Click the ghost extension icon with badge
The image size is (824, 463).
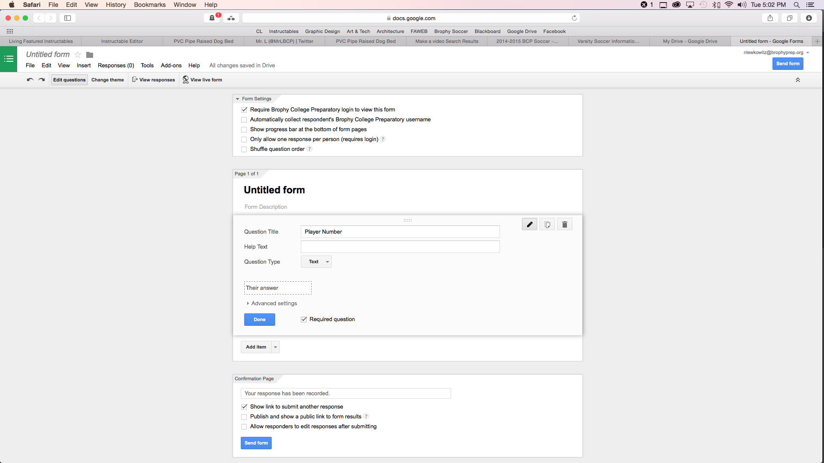(x=212, y=18)
